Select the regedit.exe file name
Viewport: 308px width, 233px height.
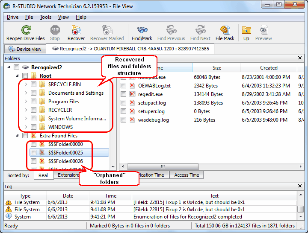[x=150, y=94]
